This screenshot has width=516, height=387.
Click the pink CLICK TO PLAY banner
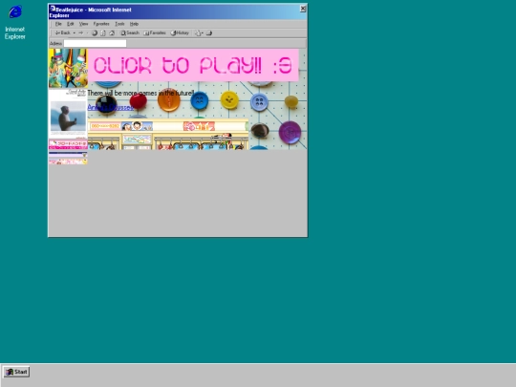click(x=193, y=65)
